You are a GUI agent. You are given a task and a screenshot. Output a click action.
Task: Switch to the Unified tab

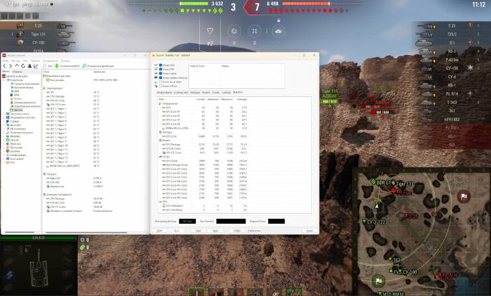(226, 93)
